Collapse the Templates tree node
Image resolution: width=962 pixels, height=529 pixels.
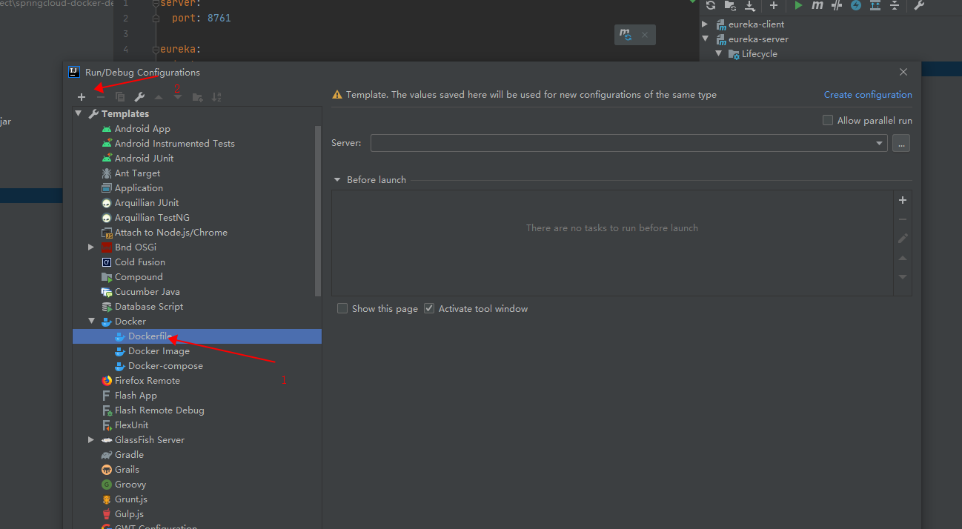78,113
